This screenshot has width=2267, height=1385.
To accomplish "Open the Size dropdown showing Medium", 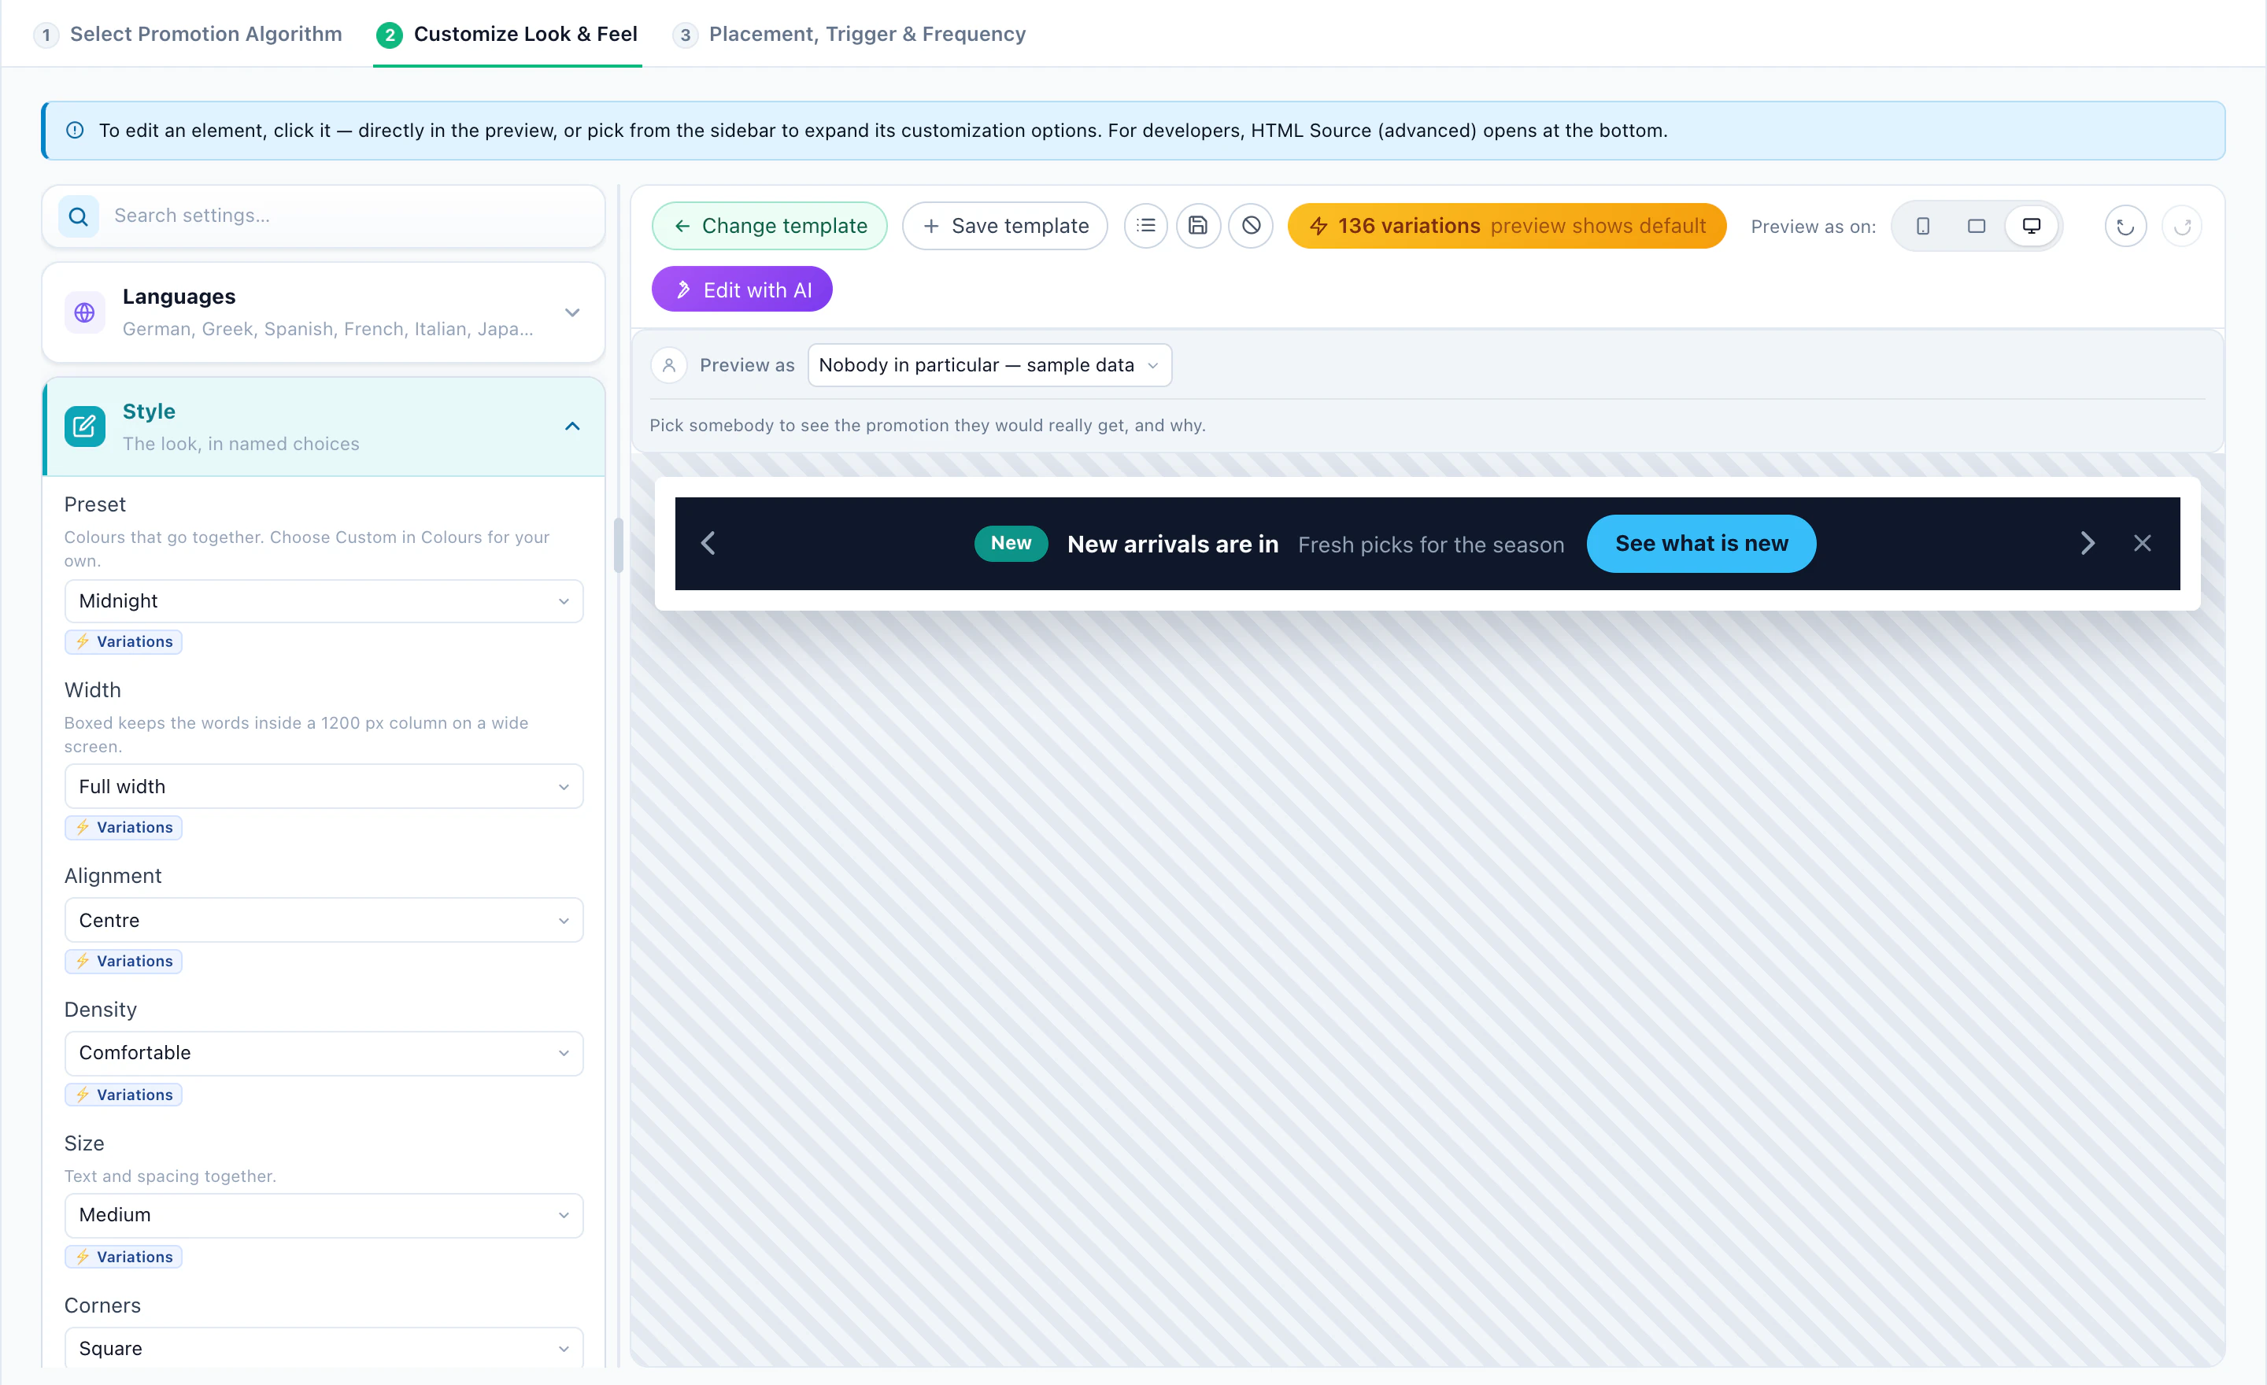I will 324,1216.
